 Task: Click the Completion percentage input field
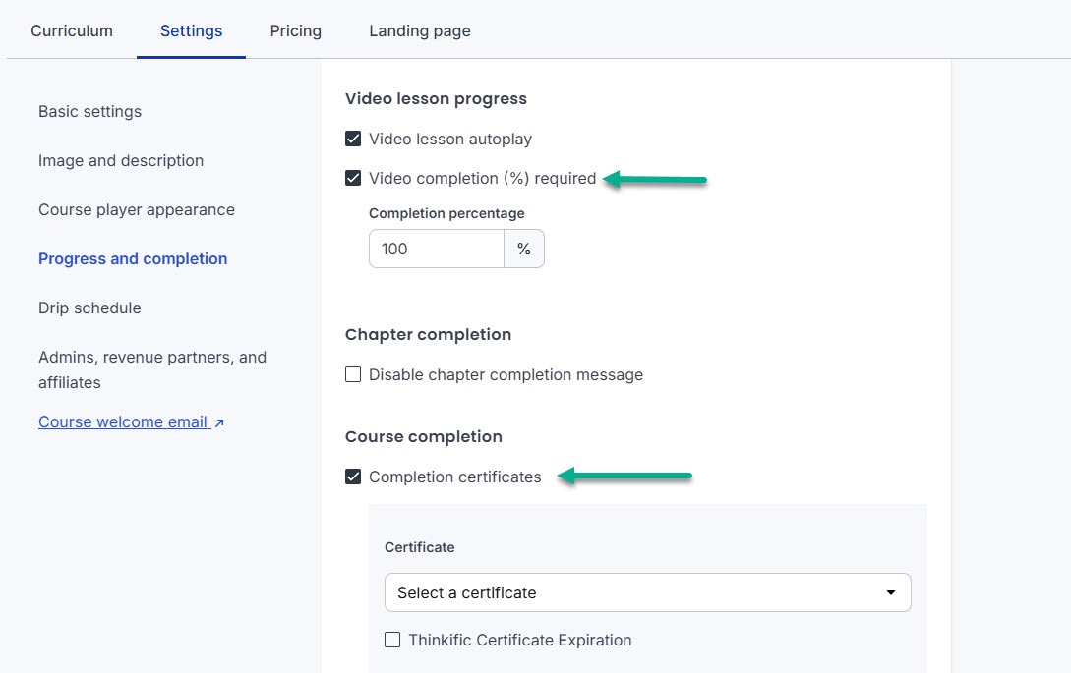[x=436, y=249]
